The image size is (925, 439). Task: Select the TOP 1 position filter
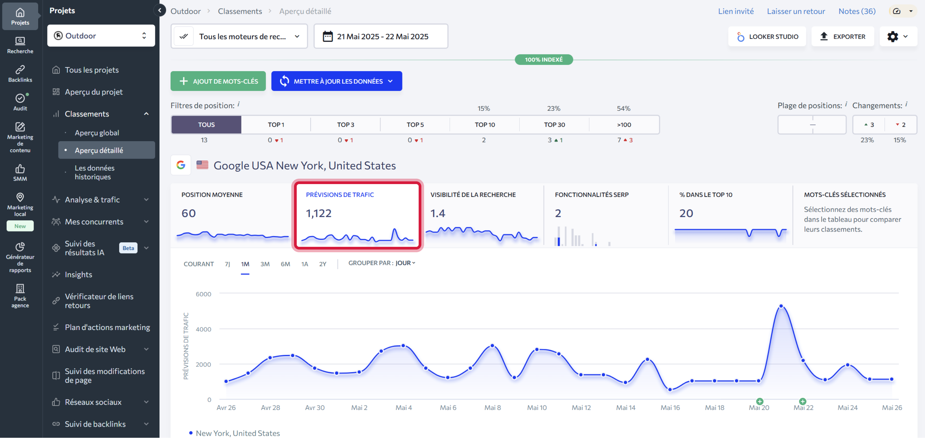click(276, 125)
